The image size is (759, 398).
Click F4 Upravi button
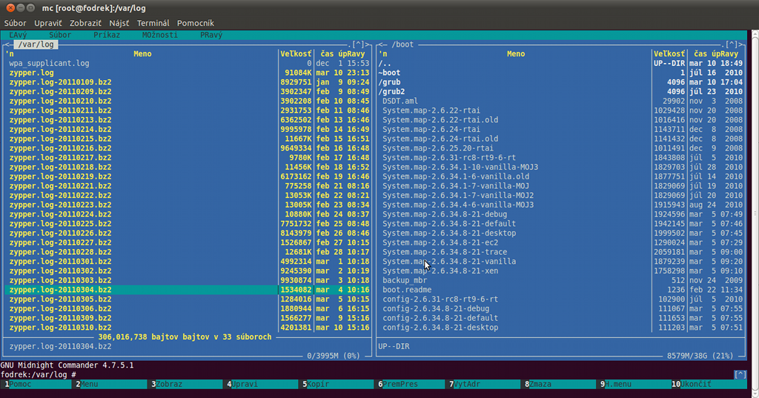[262, 384]
